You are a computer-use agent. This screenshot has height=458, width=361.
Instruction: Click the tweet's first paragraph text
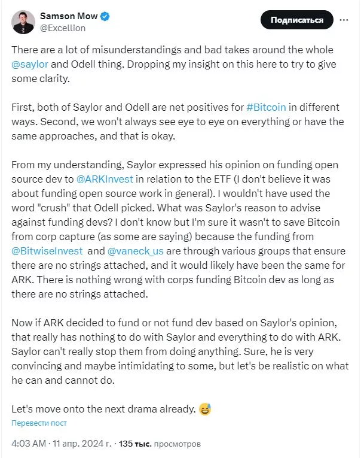[174, 64]
